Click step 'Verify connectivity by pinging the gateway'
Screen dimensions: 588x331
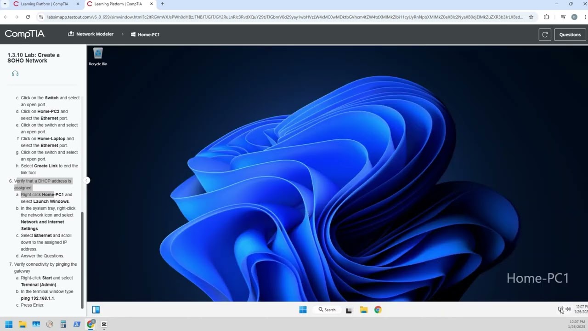[45, 268]
